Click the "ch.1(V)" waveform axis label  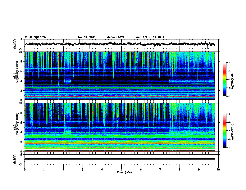[15, 44]
